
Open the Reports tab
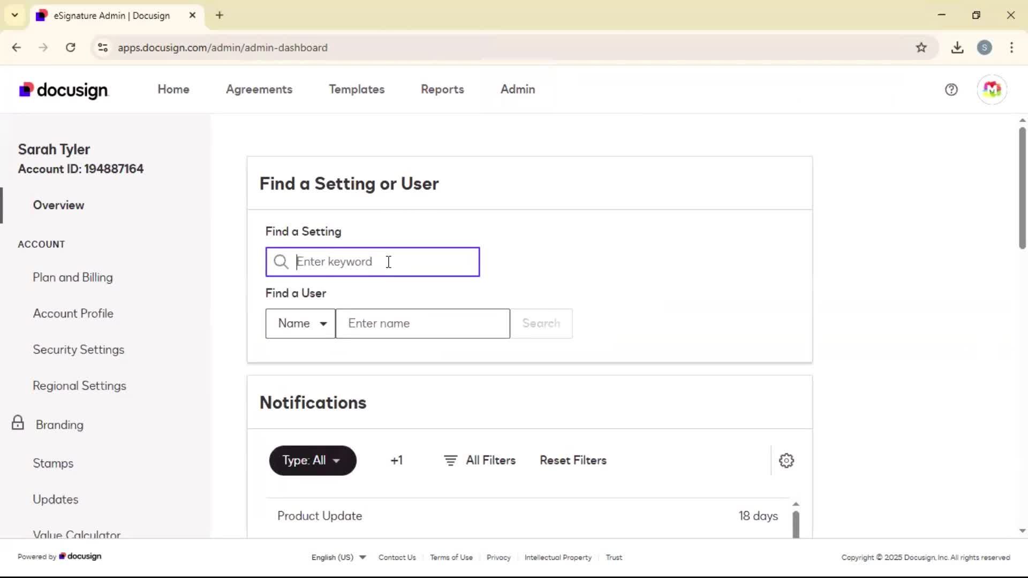point(442,89)
